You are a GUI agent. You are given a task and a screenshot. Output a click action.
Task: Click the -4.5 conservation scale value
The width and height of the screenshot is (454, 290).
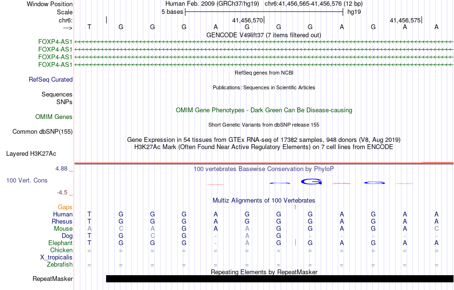[x=62, y=193]
